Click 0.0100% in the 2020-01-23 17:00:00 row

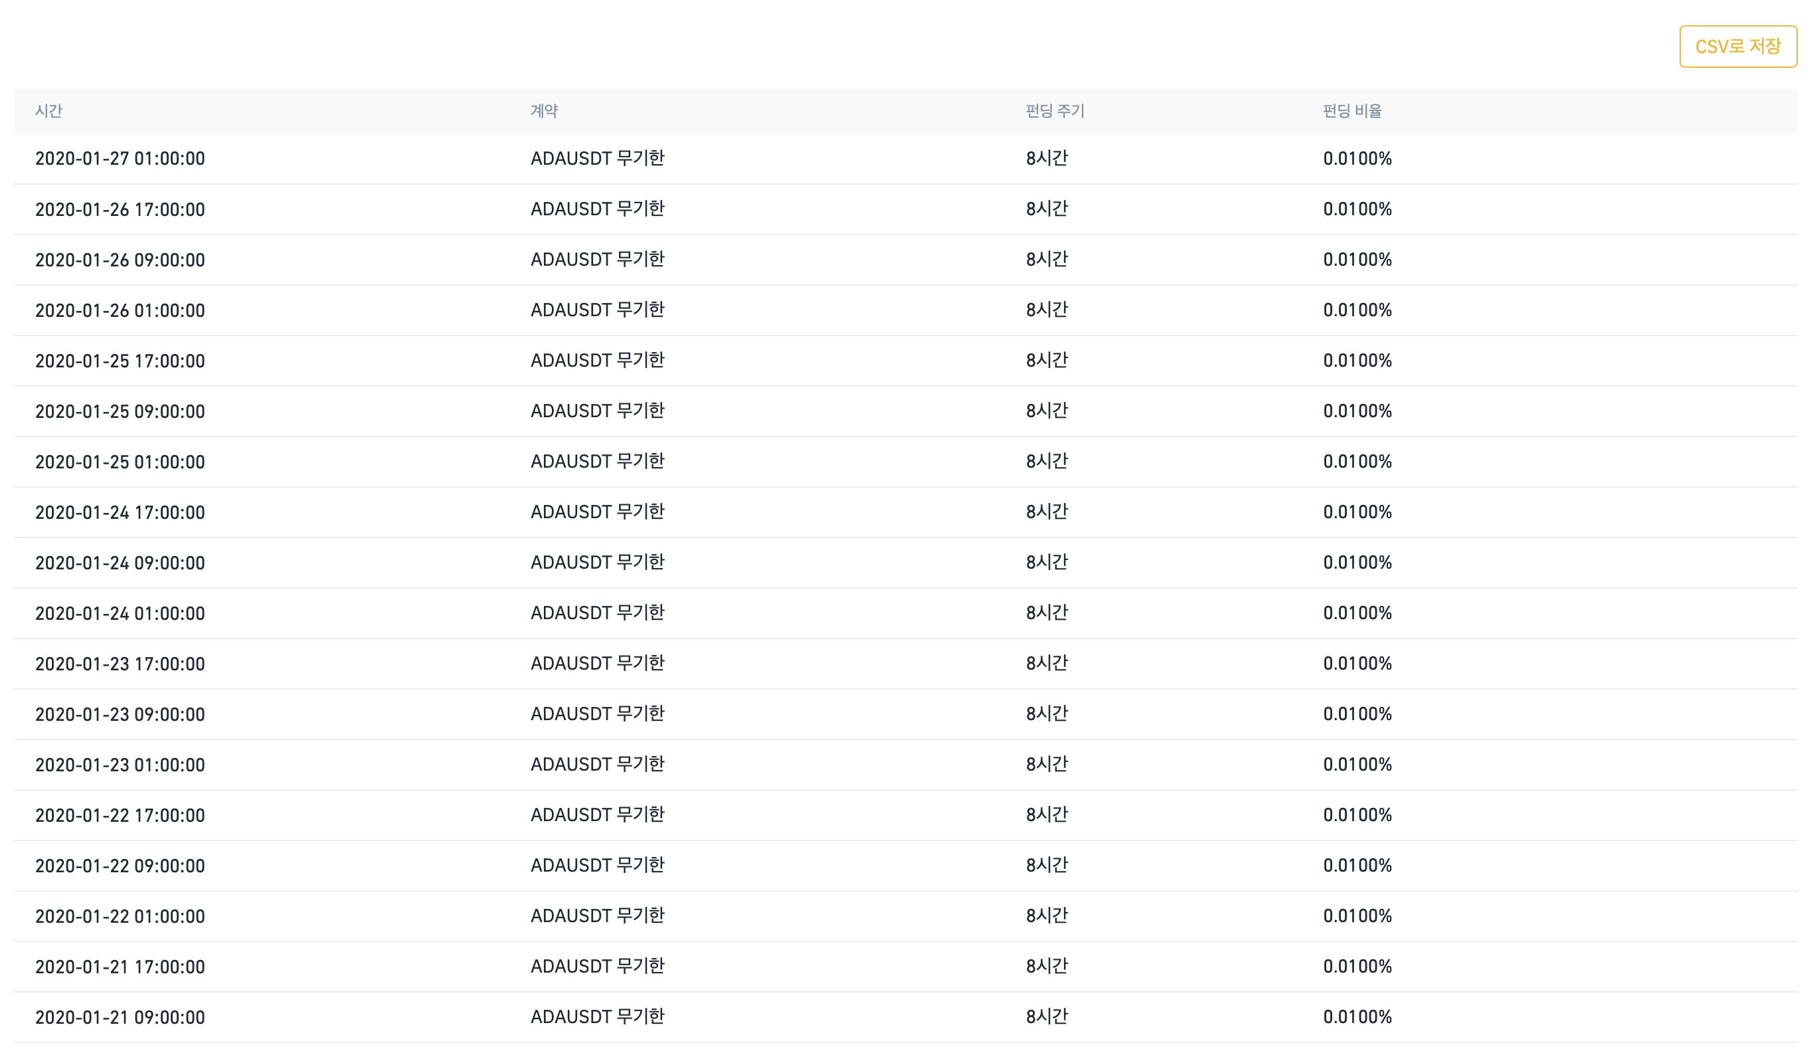[1356, 664]
